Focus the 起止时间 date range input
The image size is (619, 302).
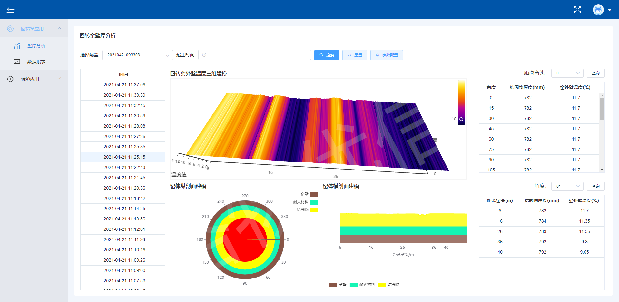pos(255,55)
